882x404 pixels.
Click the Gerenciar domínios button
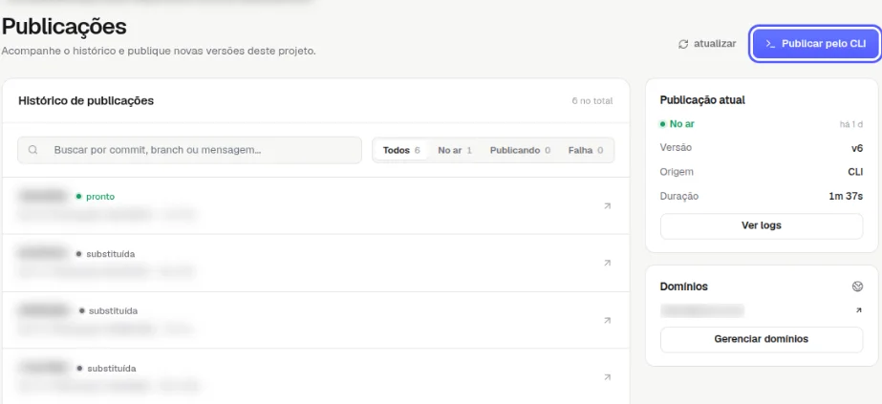tap(761, 339)
